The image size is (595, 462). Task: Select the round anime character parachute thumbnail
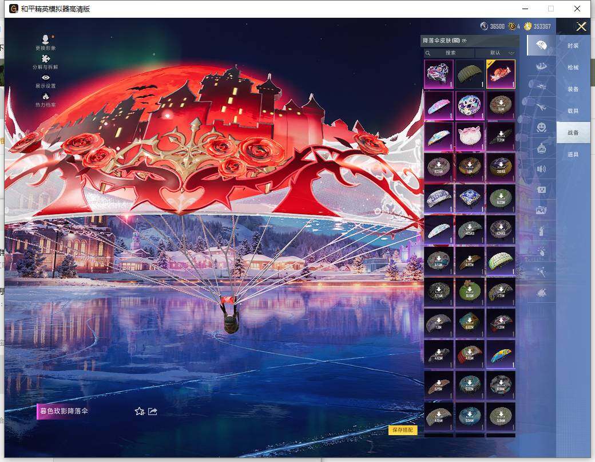click(x=470, y=105)
